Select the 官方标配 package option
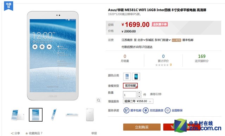 click(x=130, y=86)
